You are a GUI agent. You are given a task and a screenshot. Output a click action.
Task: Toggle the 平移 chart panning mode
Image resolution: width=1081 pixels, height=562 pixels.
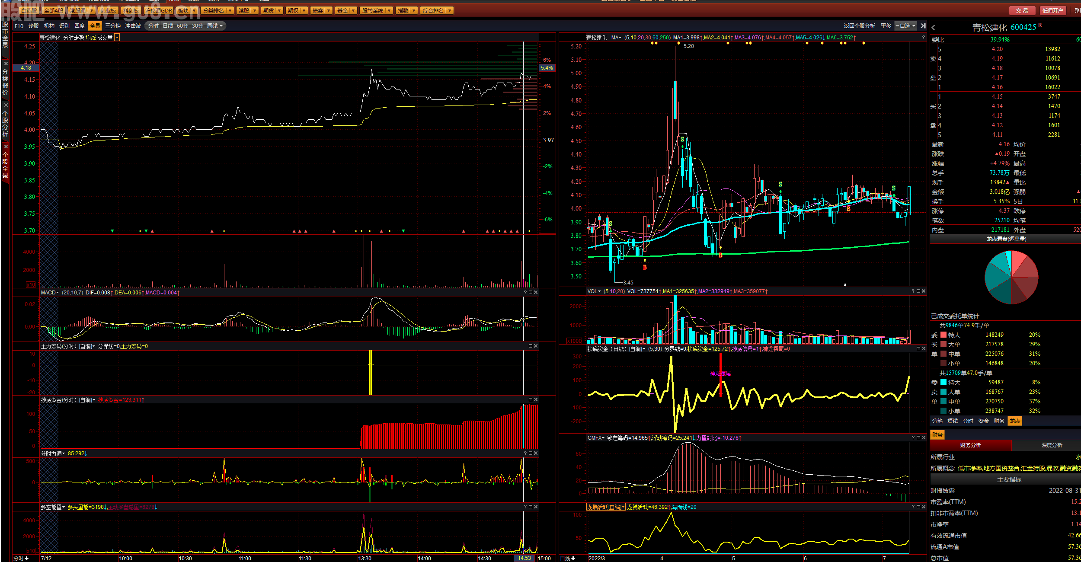tap(886, 26)
